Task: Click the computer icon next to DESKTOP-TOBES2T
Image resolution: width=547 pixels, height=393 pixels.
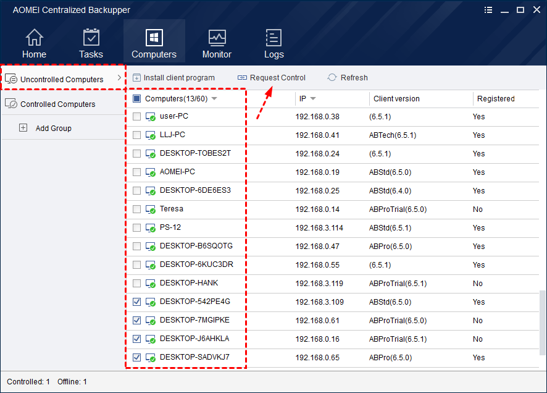Action: 151,154
